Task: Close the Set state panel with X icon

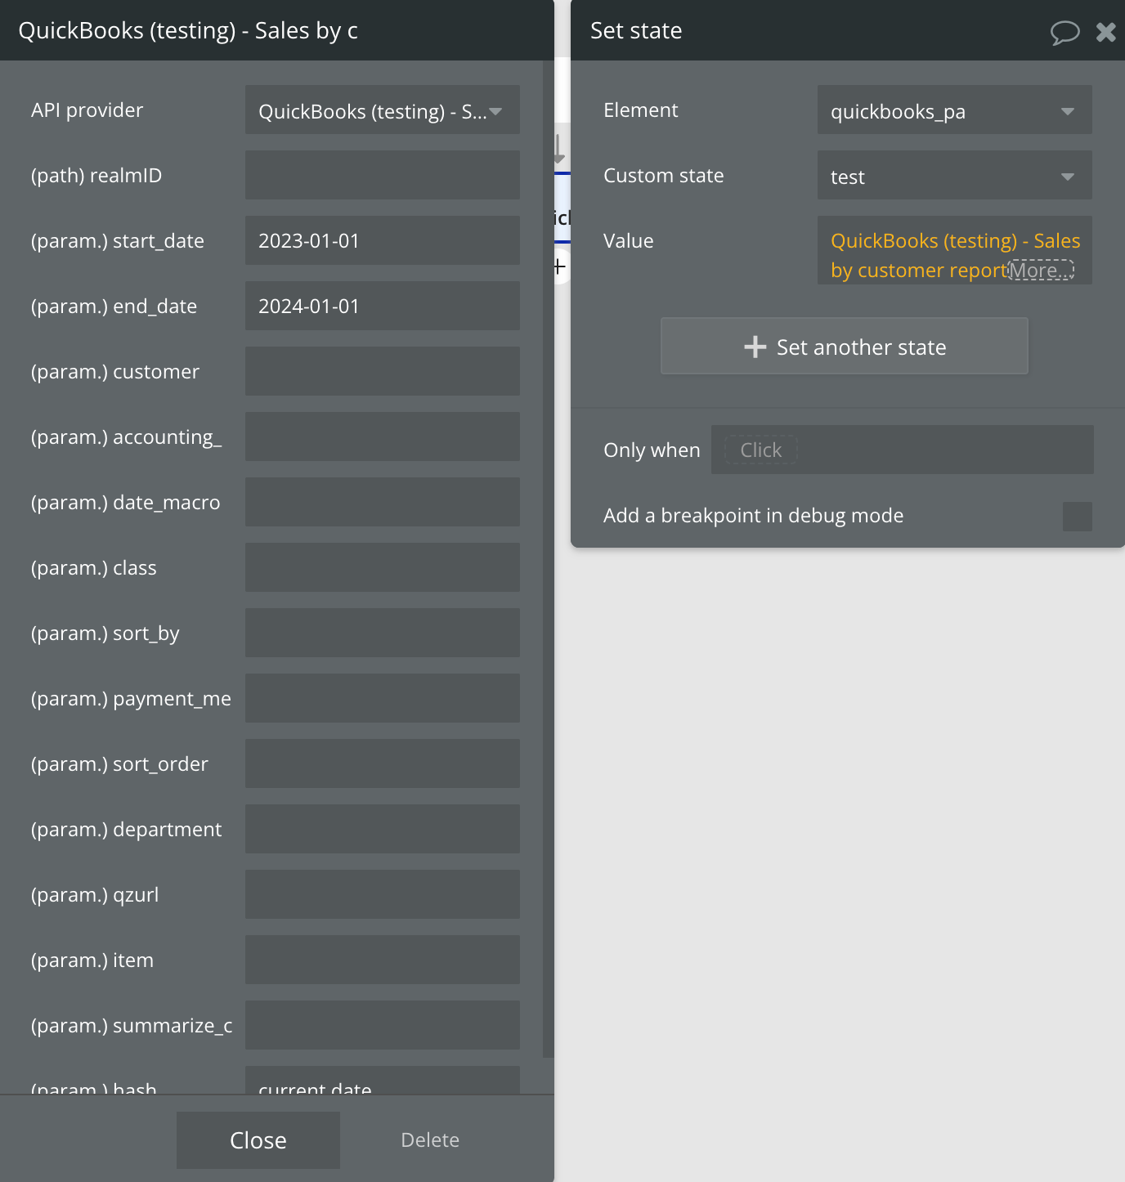Action: pos(1106,32)
